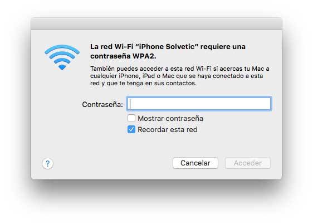Image resolution: width=313 pixels, height=224 pixels.
Task: Click the "cualquier iPhone, iPad o Mac" line
Action: pyautogui.click(x=177, y=76)
